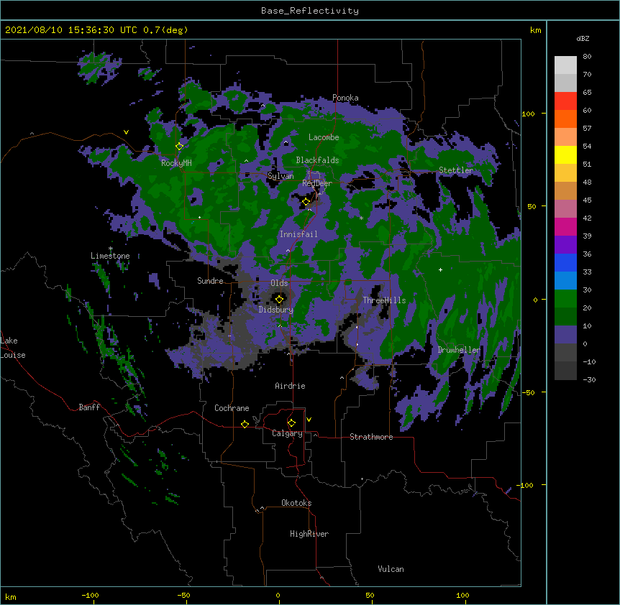Select the yellow diamond marker above Calgary label
The image size is (620, 605).
coord(291,423)
